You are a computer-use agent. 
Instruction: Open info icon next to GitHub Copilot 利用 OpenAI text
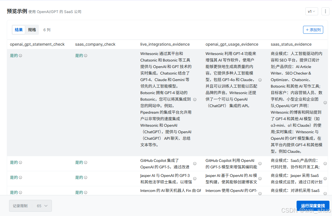(260, 164)
